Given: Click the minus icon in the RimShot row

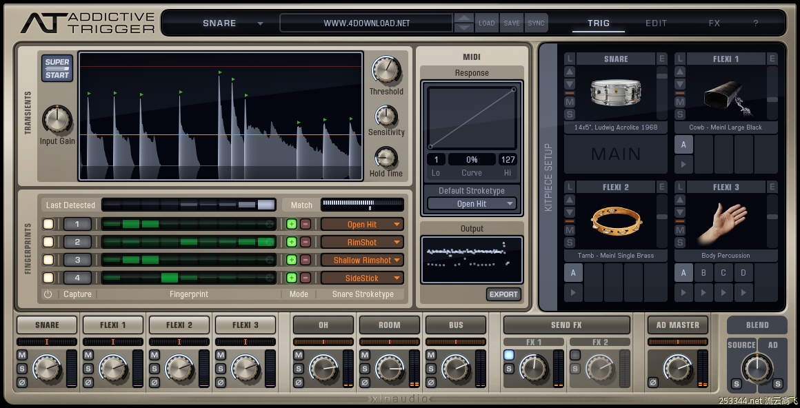Looking at the screenshot, I should (x=305, y=242).
